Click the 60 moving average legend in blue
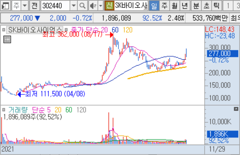The height and width of the screenshot is (155, 240). tap(115, 30)
